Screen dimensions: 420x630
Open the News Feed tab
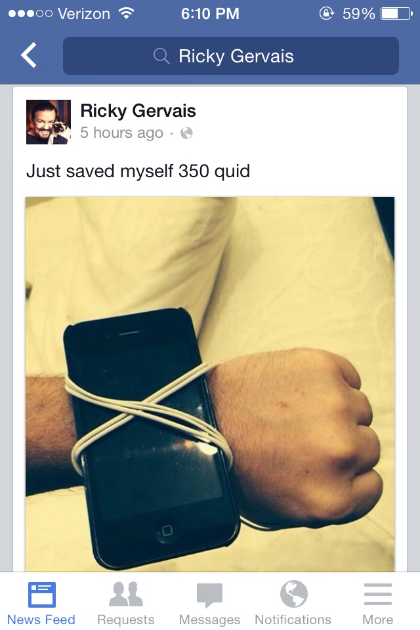[41, 602]
